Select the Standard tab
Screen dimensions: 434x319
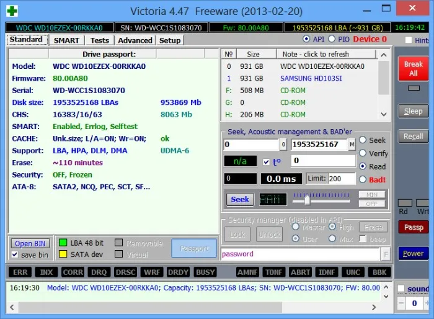[26, 40]
